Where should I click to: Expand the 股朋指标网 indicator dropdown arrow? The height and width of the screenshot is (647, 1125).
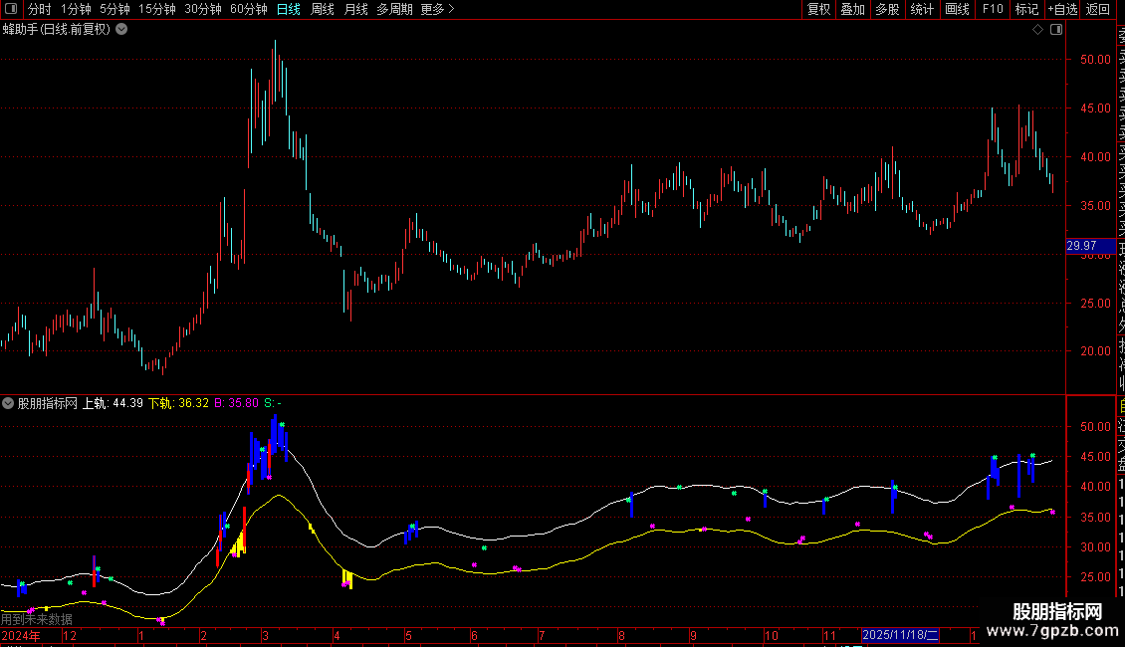8,403
